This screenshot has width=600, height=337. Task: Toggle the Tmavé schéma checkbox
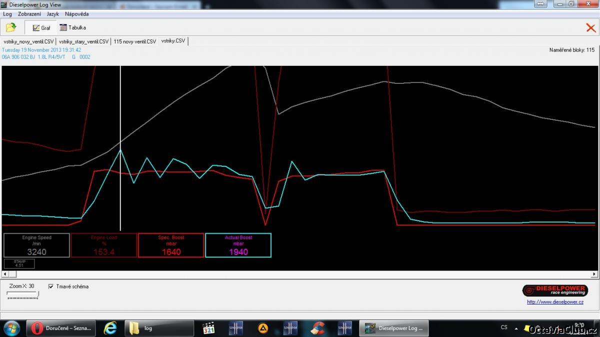51,287
